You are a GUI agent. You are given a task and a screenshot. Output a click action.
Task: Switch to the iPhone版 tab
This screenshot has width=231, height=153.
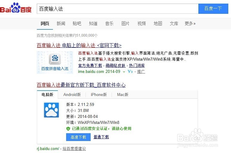point(99,94)
